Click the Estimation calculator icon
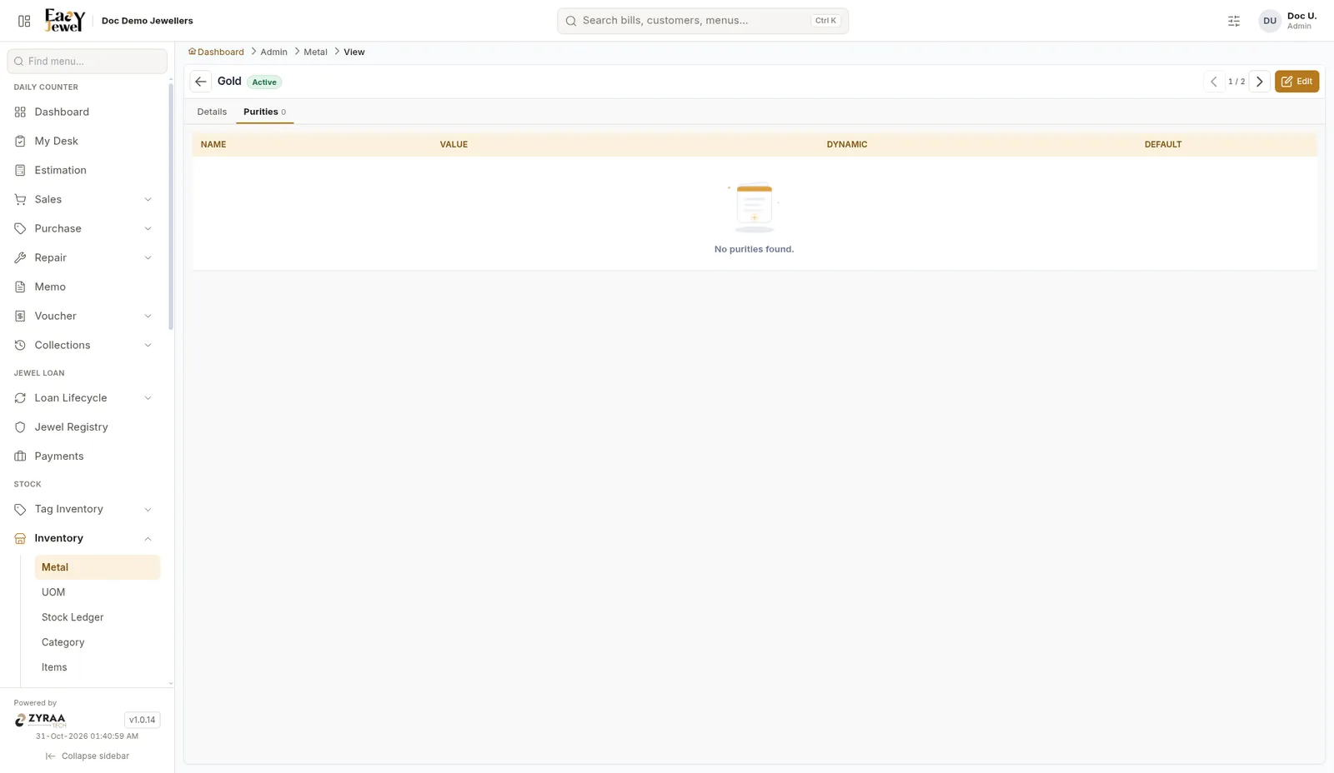Screen dimensions: 1334x773 point(20,170)
